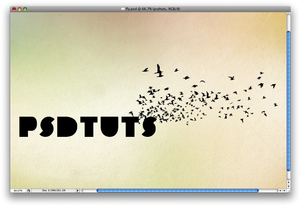Click the zoom percentage field showing 66.67%
The image size is (301, 207).
tap(18, 190)
